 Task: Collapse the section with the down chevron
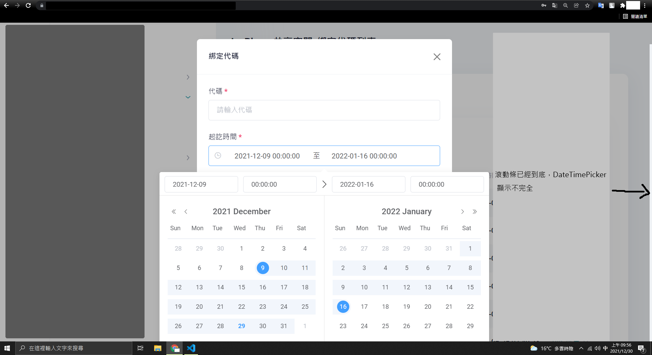(188, 97)
